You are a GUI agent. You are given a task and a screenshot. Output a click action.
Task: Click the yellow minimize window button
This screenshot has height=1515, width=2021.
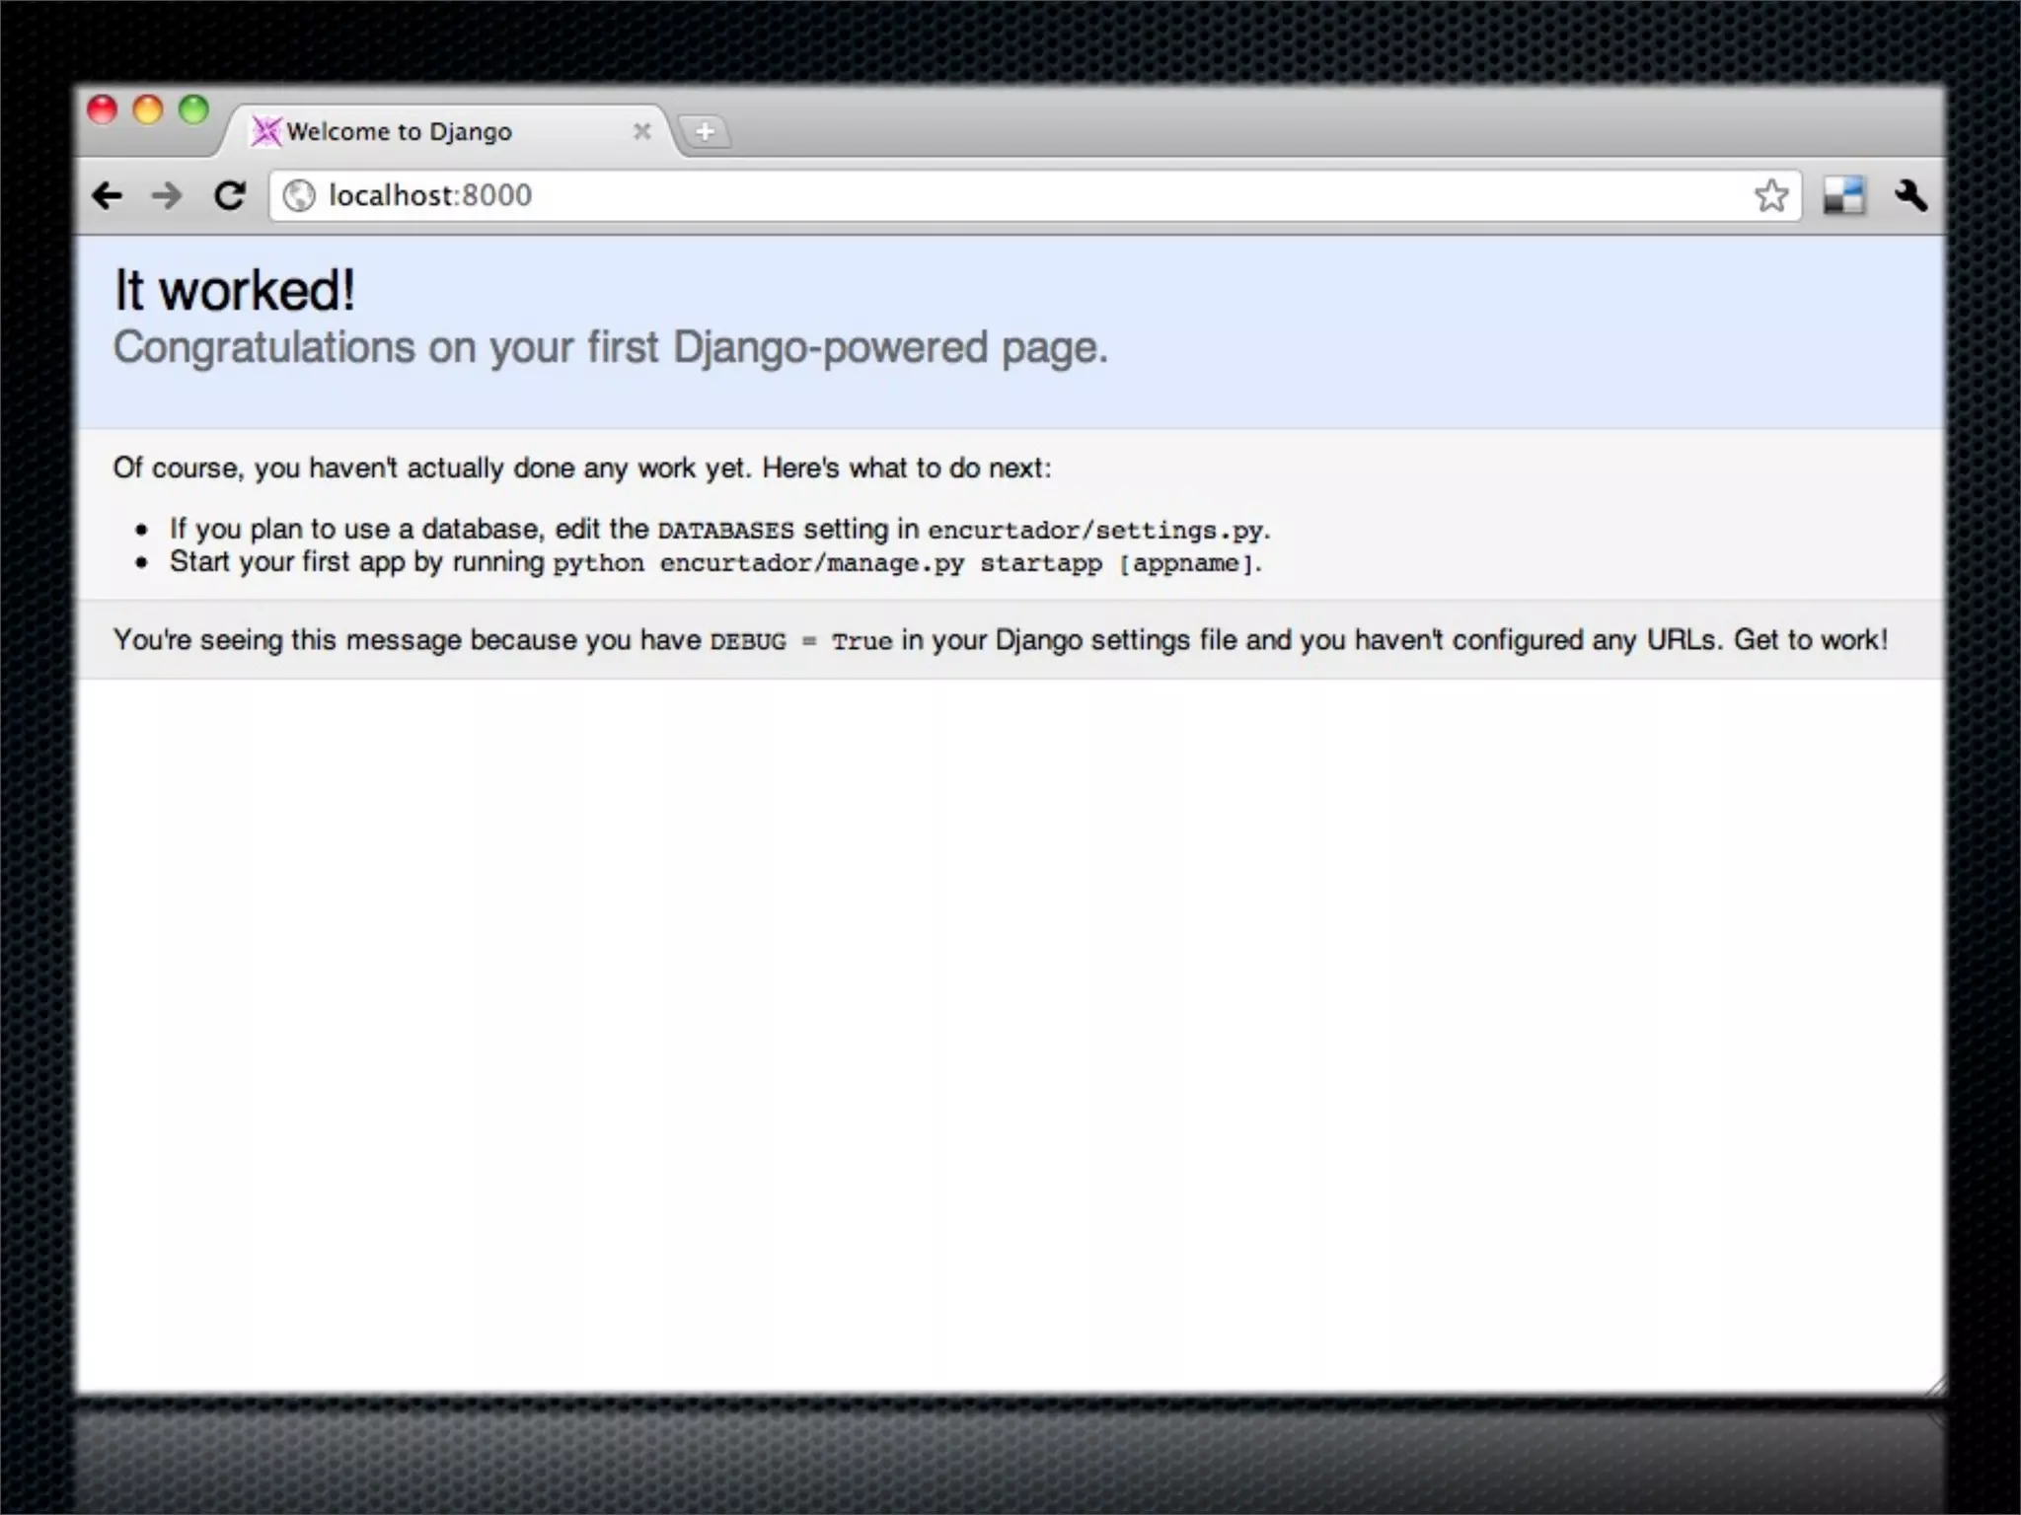148,109
